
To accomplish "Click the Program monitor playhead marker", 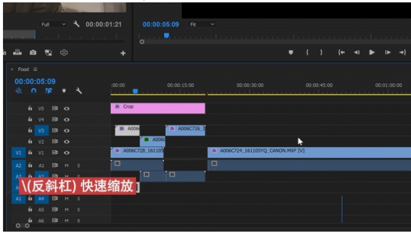I will (x=166, y=35).
